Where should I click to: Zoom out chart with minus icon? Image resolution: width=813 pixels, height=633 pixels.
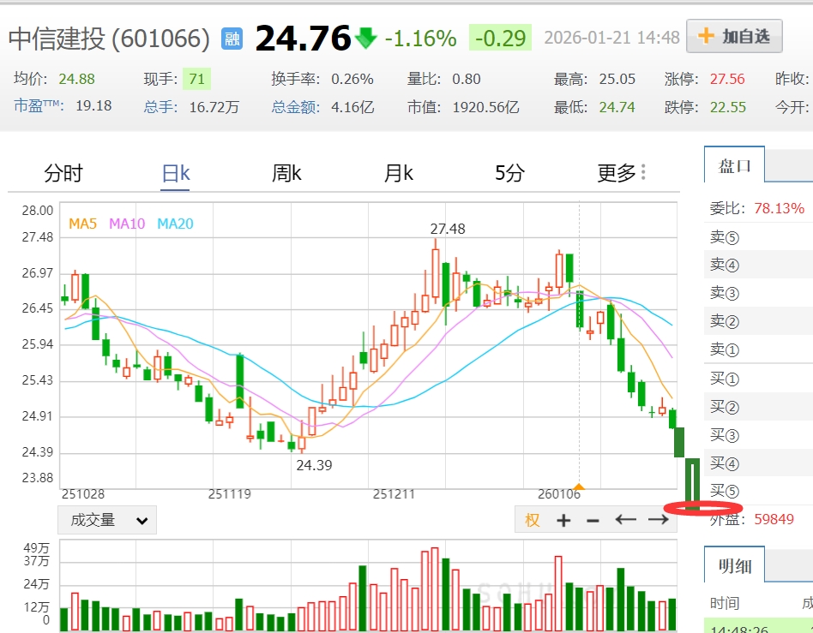click(x=593, y=521)
